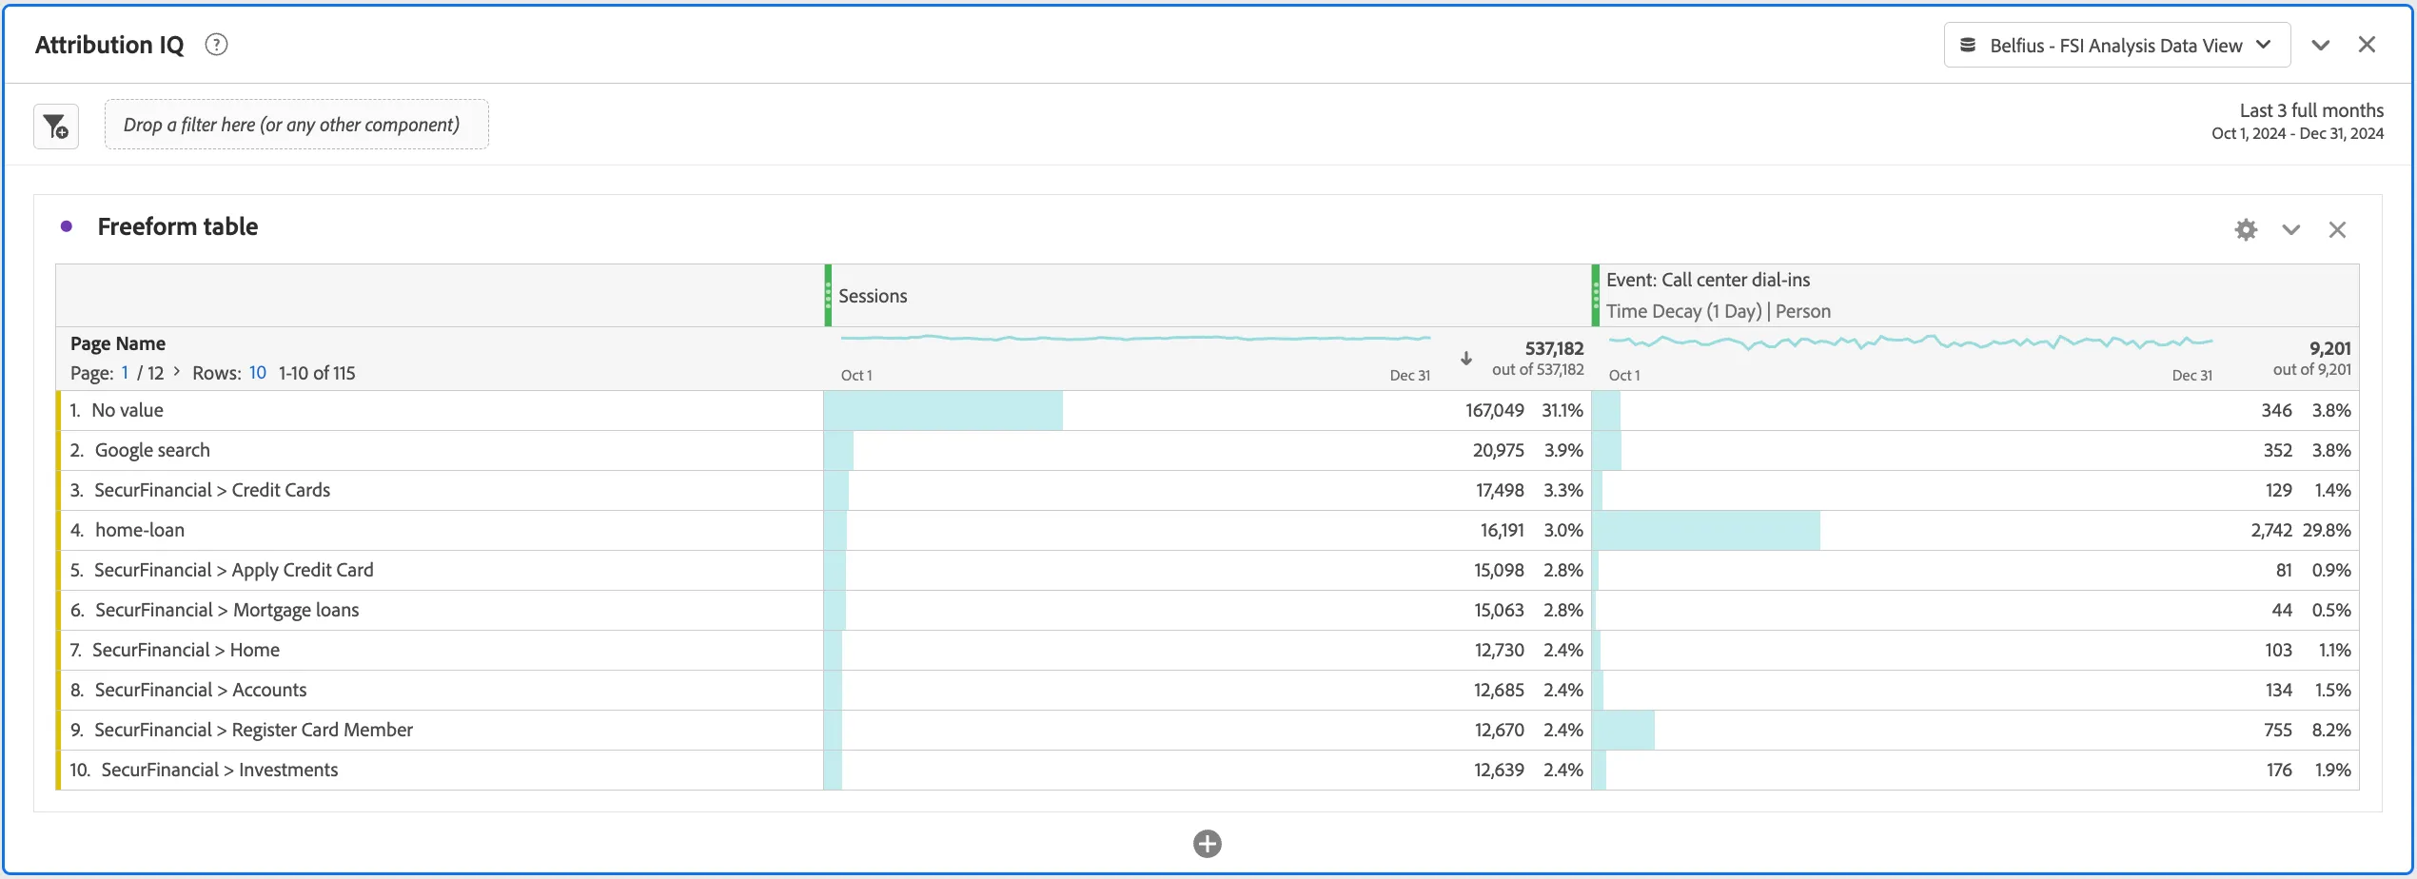2417x879 pixels.
Task: Click the Sessions sort descending arrow
Action: pyautogui.click(x=1466, y=359)
